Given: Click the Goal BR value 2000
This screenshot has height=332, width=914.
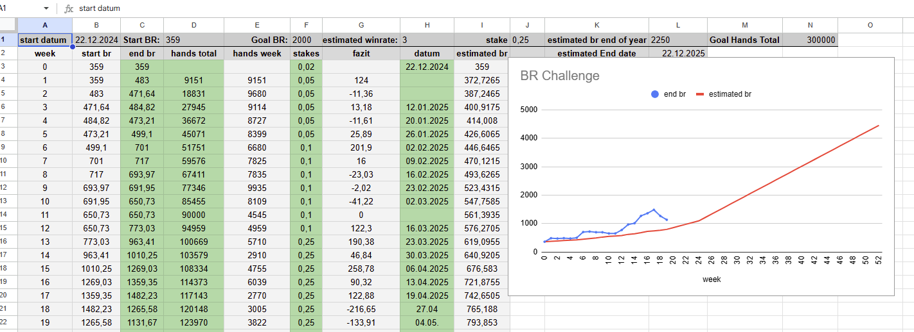Looking at the screenshot, I should coord(306,40).
